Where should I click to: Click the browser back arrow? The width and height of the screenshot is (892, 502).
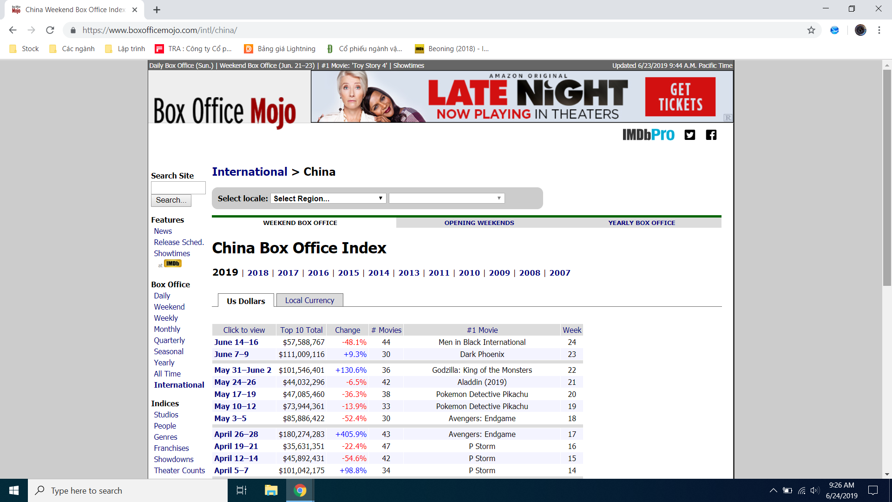[13, 30]
